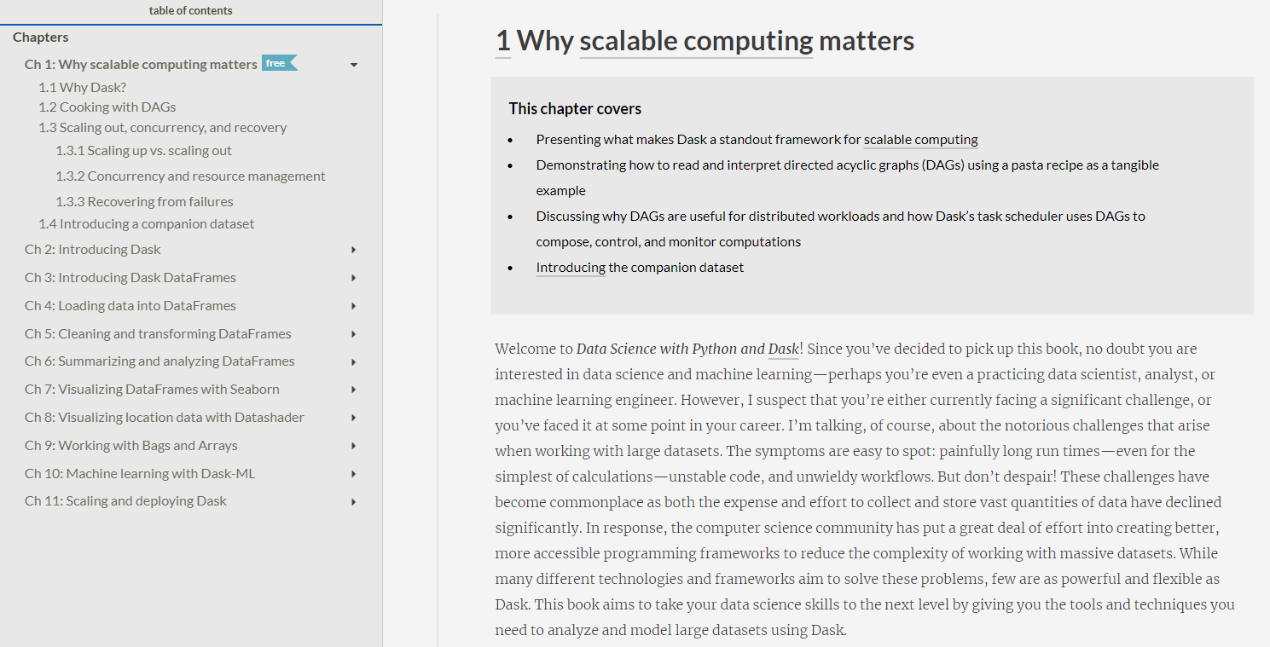This screenshot has height=647, width=1270.
Task: Click underlined 'Introducing' in last bullet
Action: point(571,268)
